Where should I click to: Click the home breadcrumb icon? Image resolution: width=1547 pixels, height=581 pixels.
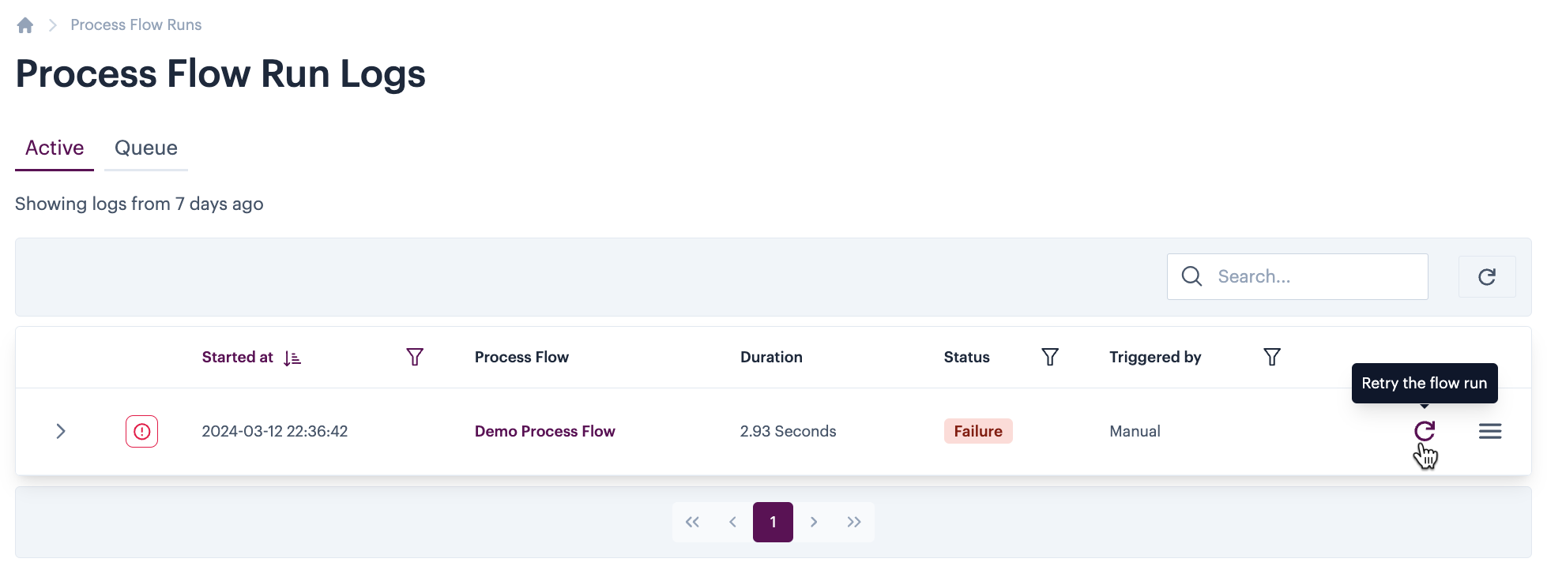[25, 25]
